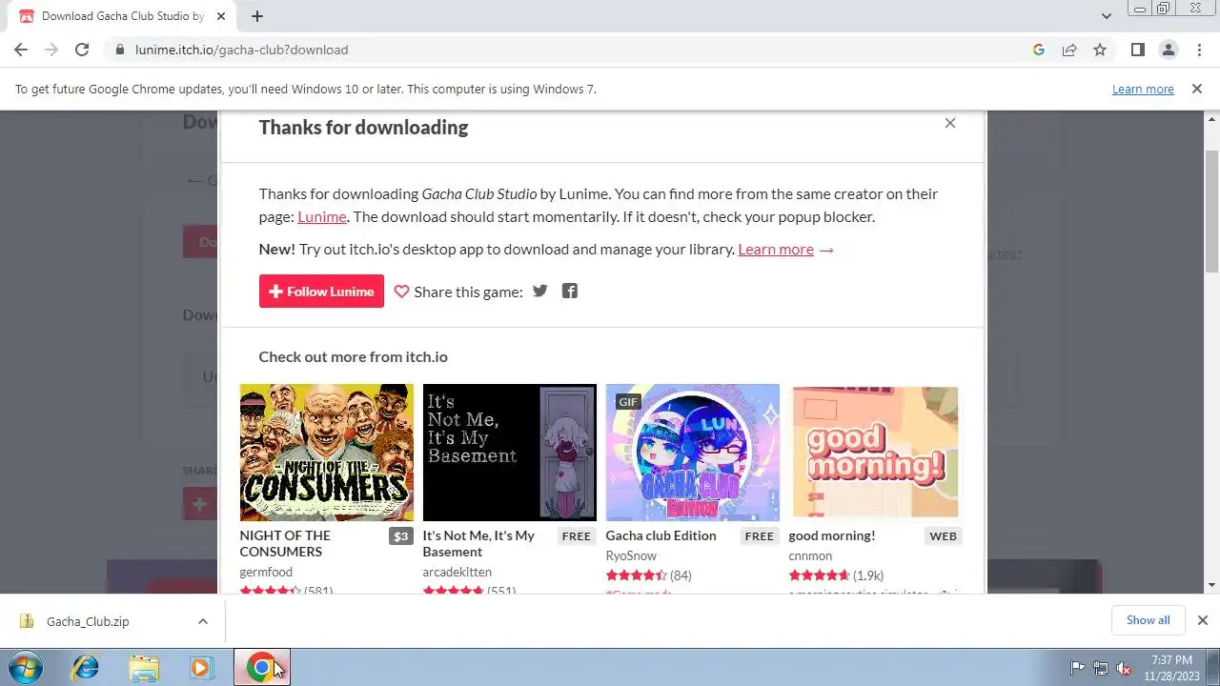
Task: Open Gacha Club Edition thumbnail
Action: coord(693,453)
